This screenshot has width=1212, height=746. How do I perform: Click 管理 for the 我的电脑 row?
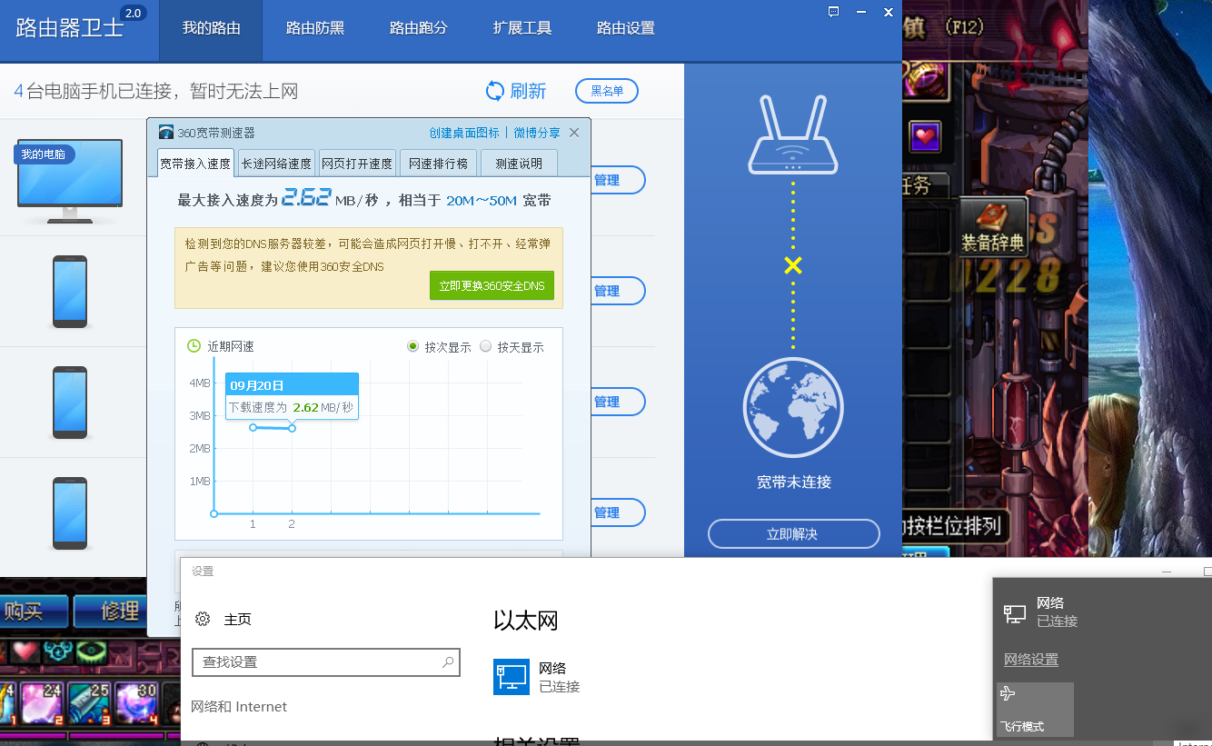pyautogui.click(x=617, y=180)
